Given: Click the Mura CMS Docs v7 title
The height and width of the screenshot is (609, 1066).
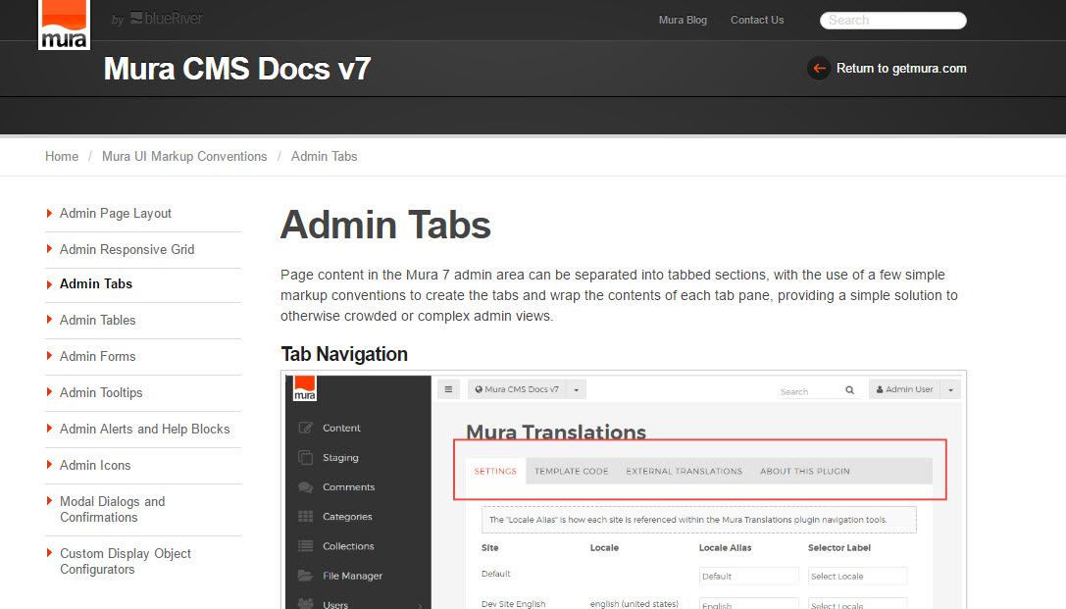Looking at the screenshot, I should [237, 69].
